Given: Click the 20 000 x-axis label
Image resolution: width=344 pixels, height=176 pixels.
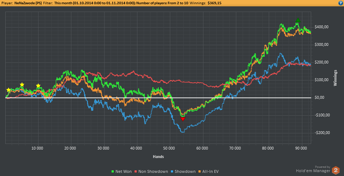Looking at the screenshot, I should tap(71, 148).
